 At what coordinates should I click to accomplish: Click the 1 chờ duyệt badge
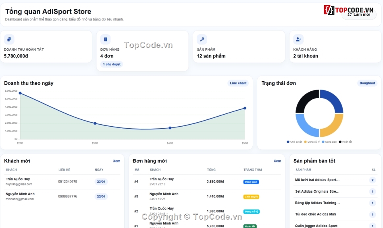coord(112,64)
